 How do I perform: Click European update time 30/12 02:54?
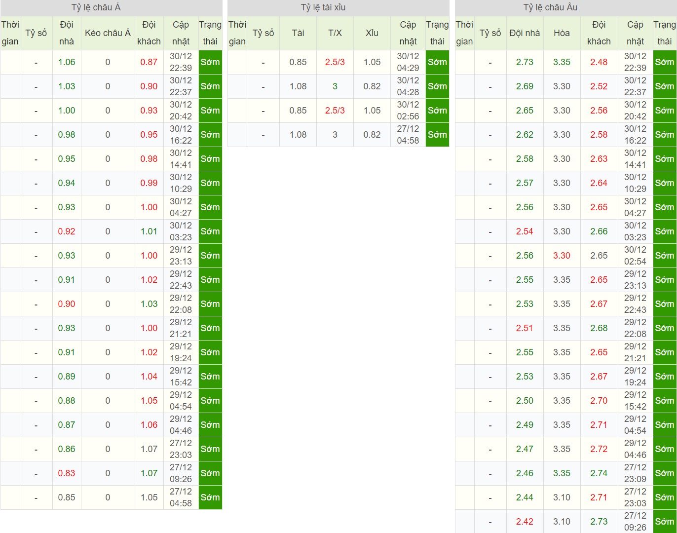click(x=635, y=256)
